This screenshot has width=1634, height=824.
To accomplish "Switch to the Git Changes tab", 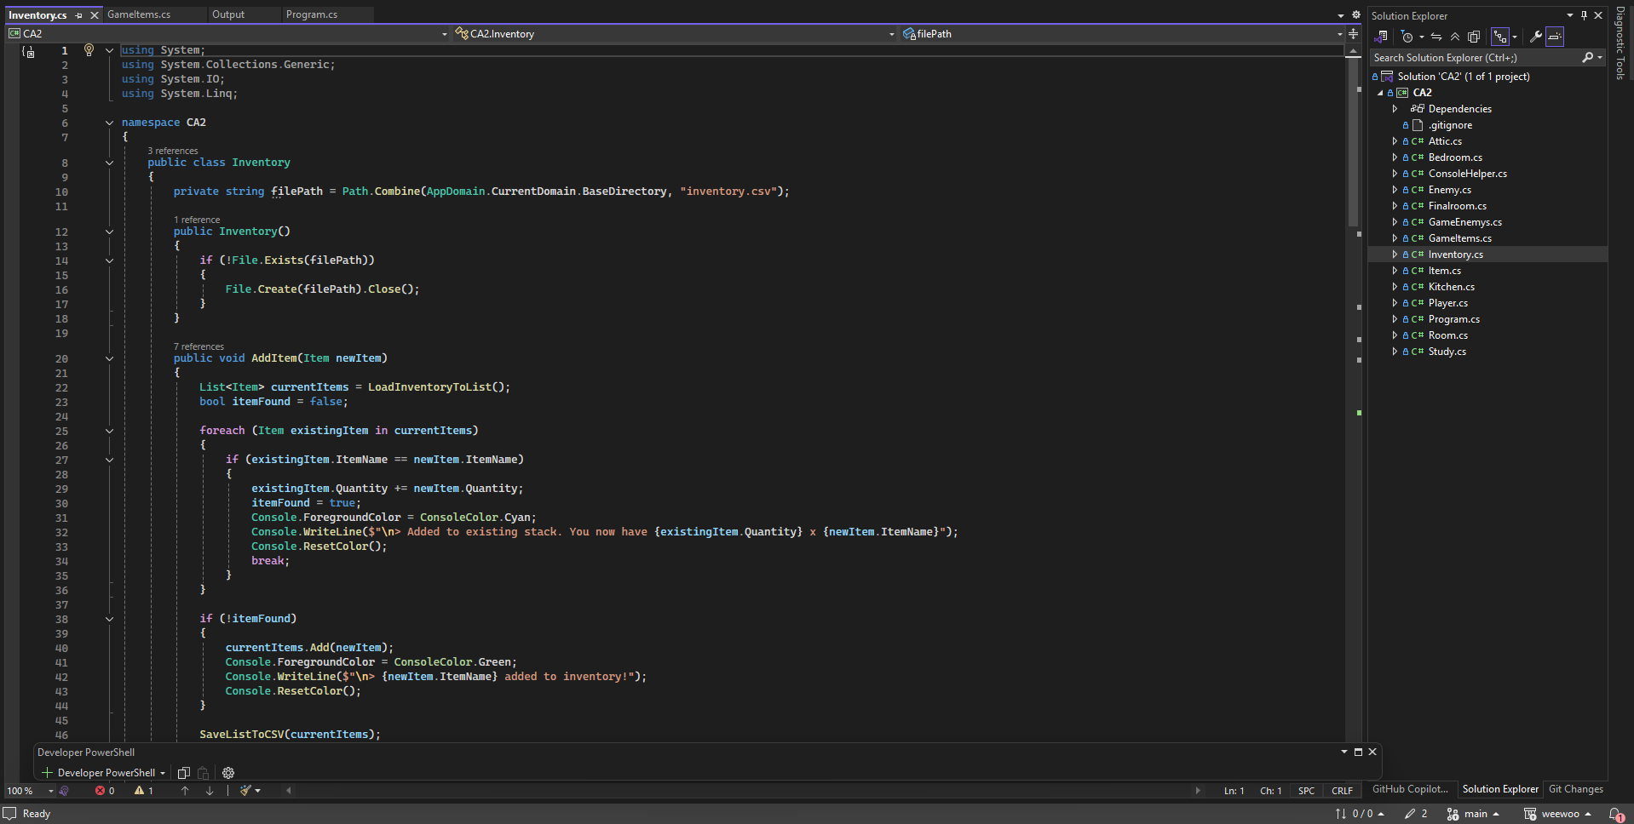I will point(1575,789).
